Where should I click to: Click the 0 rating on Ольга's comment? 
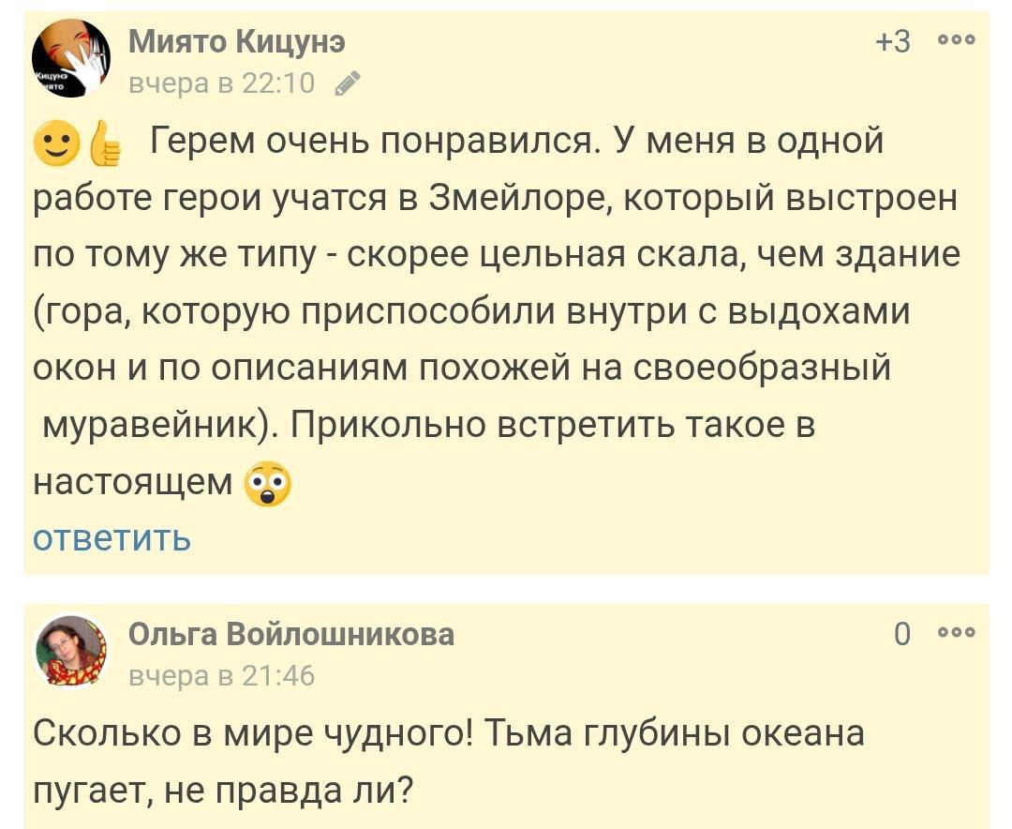[x=901, y=635]
